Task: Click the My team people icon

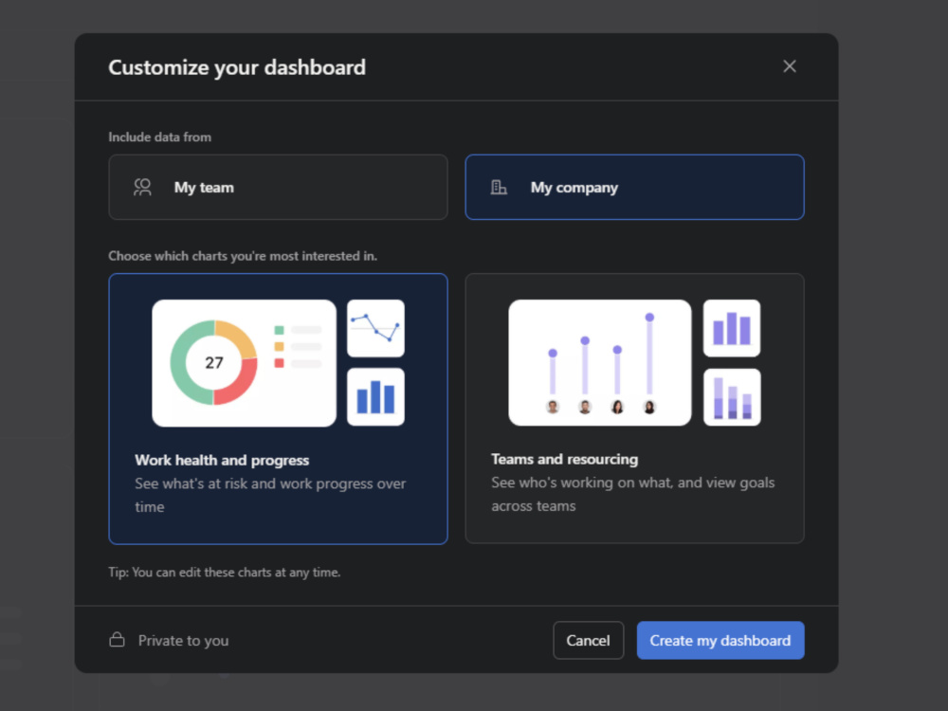Action: (x=143, y=188)
